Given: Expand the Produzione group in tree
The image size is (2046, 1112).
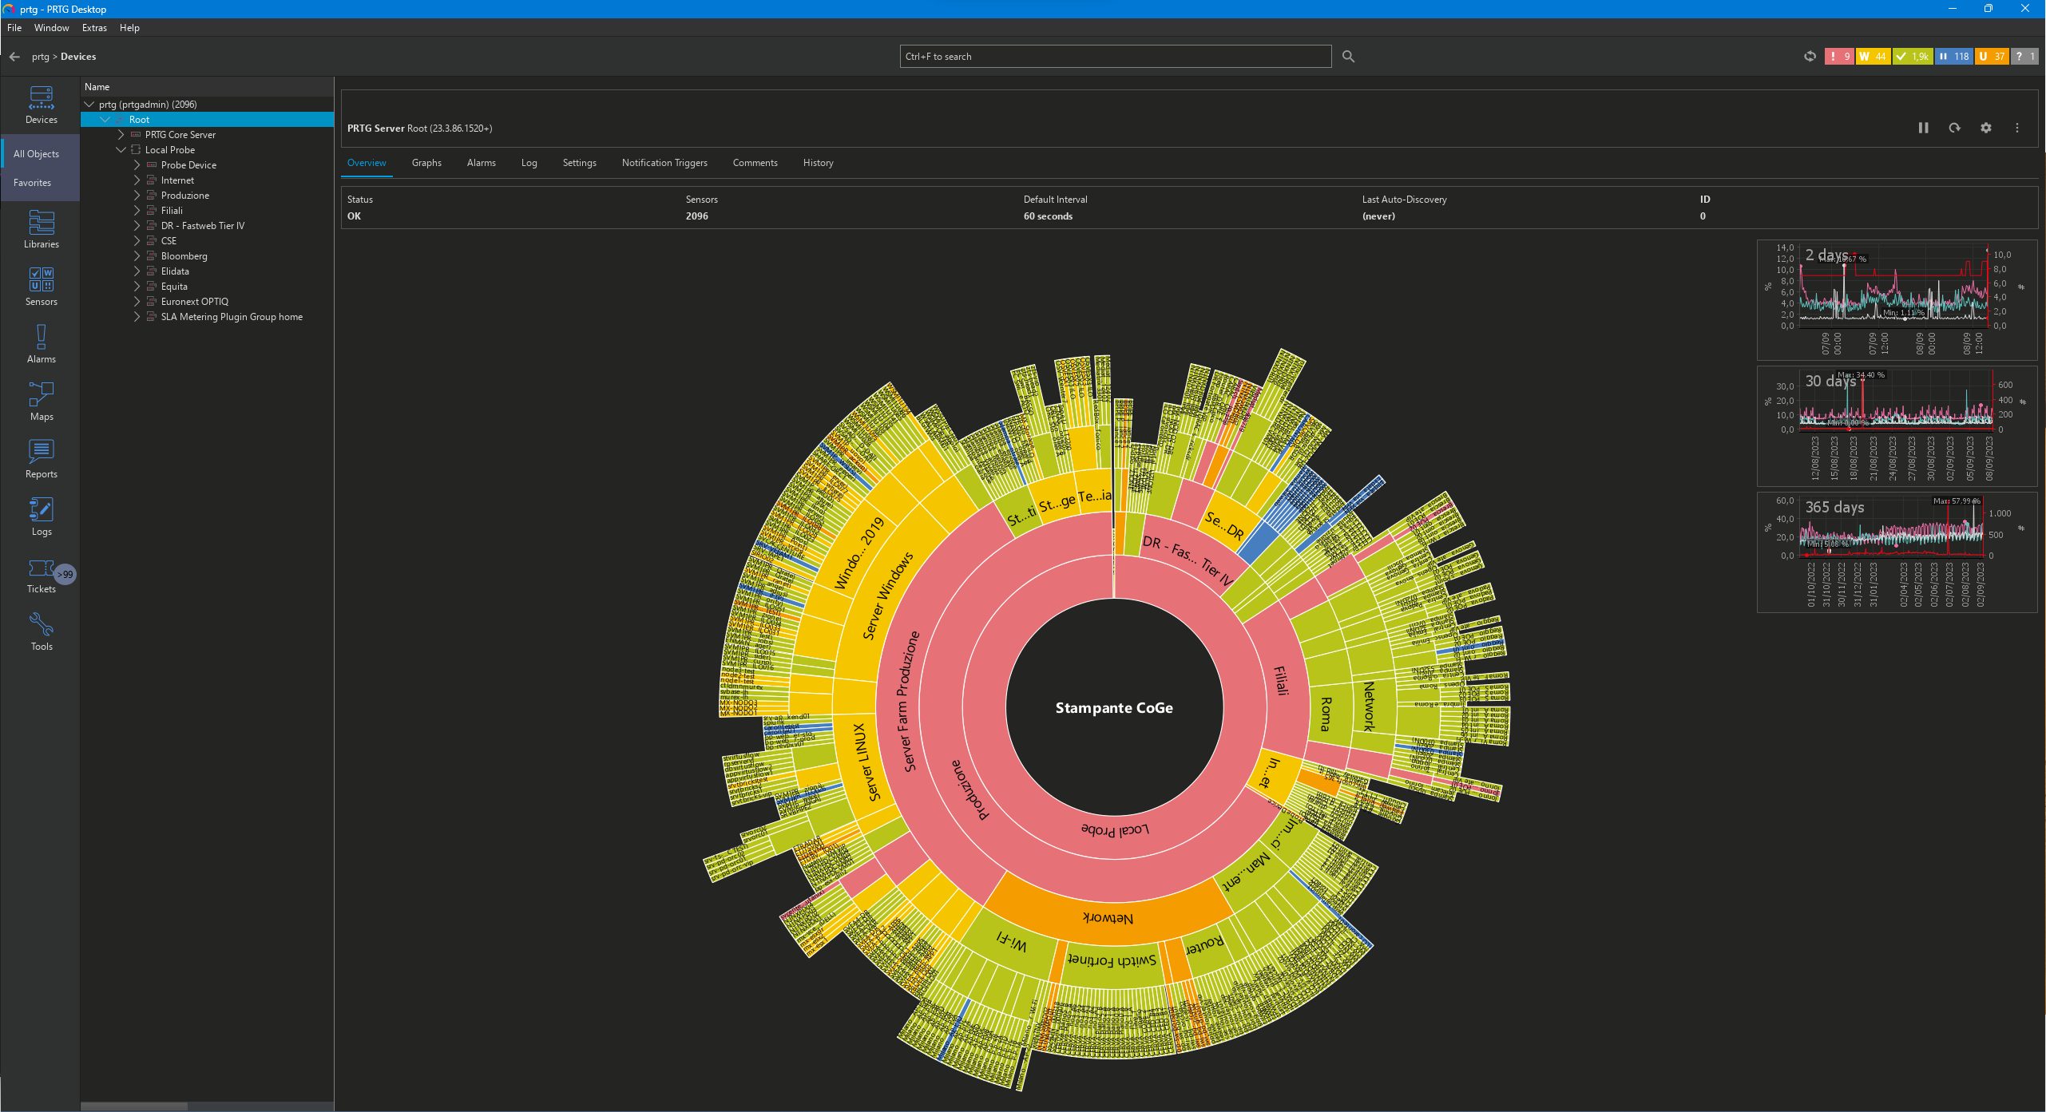Looking at the screenshot, I should coord(137,196).
